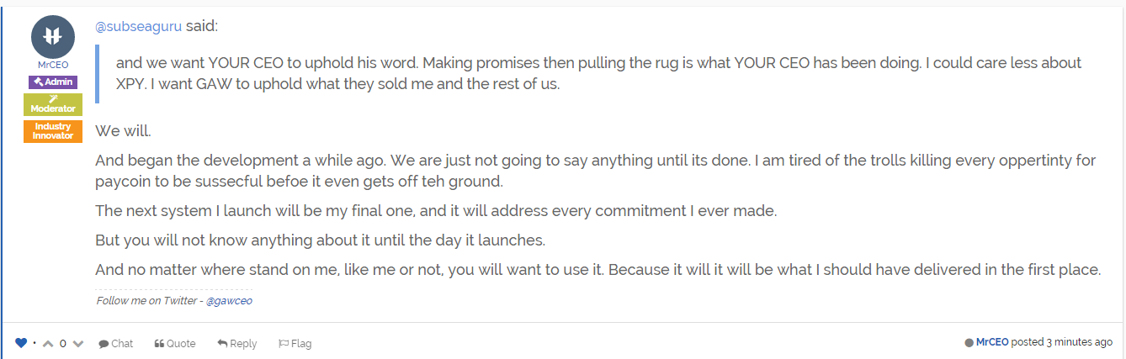The height and width of the screenshot is (359, 1126).
Task: Open MrCEO link beside posted timestamp
Action: [992, 342]
